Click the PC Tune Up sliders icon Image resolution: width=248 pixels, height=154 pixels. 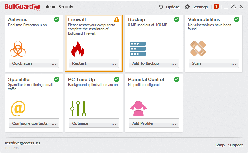pos(78,108)
